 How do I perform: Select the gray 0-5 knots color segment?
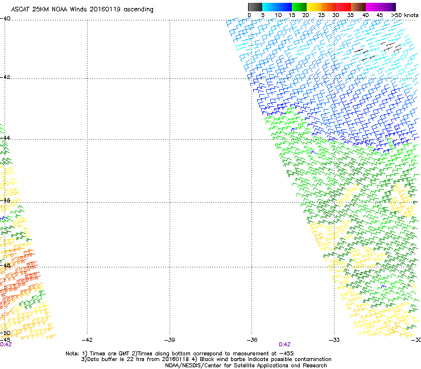(x=255, y=7)
